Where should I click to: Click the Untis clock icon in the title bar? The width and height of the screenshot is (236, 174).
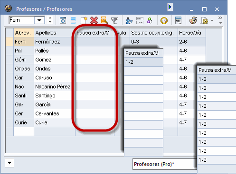click(x=8, y=9)
